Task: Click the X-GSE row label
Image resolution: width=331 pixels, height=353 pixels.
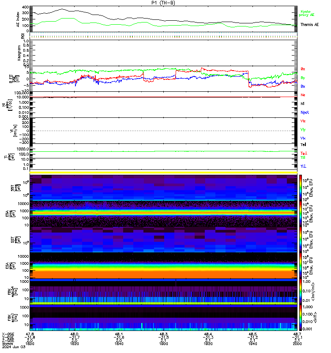Action: click(x=8, y=334)
